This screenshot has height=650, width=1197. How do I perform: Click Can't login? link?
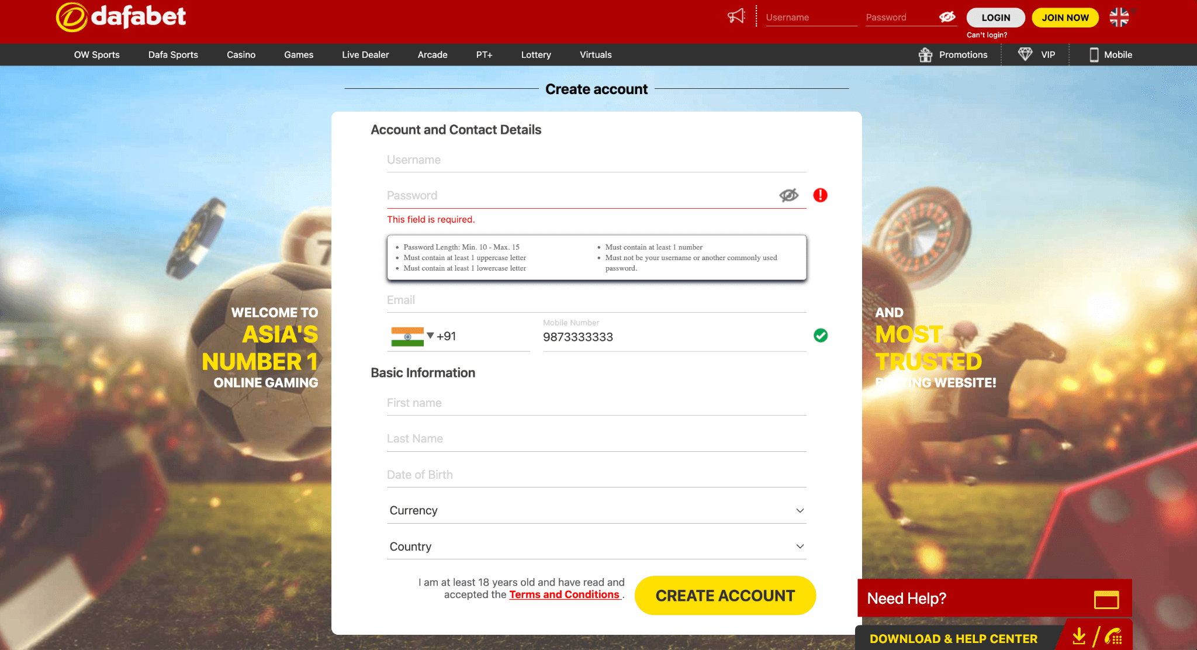pyautogui.click(x=987, y=35)
